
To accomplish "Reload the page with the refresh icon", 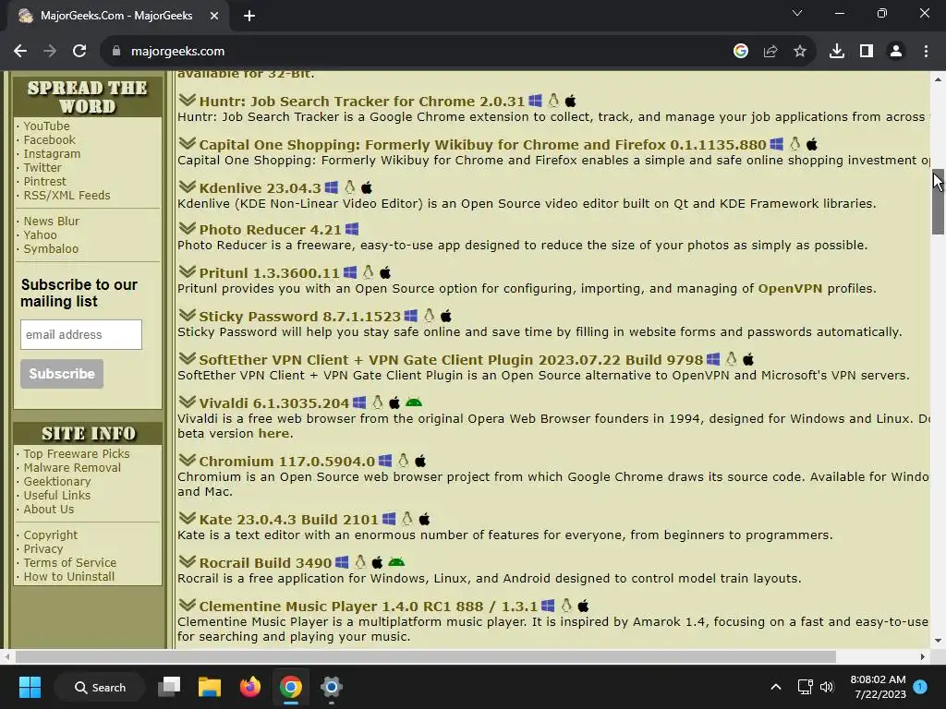I will click(x=79, y=52).
